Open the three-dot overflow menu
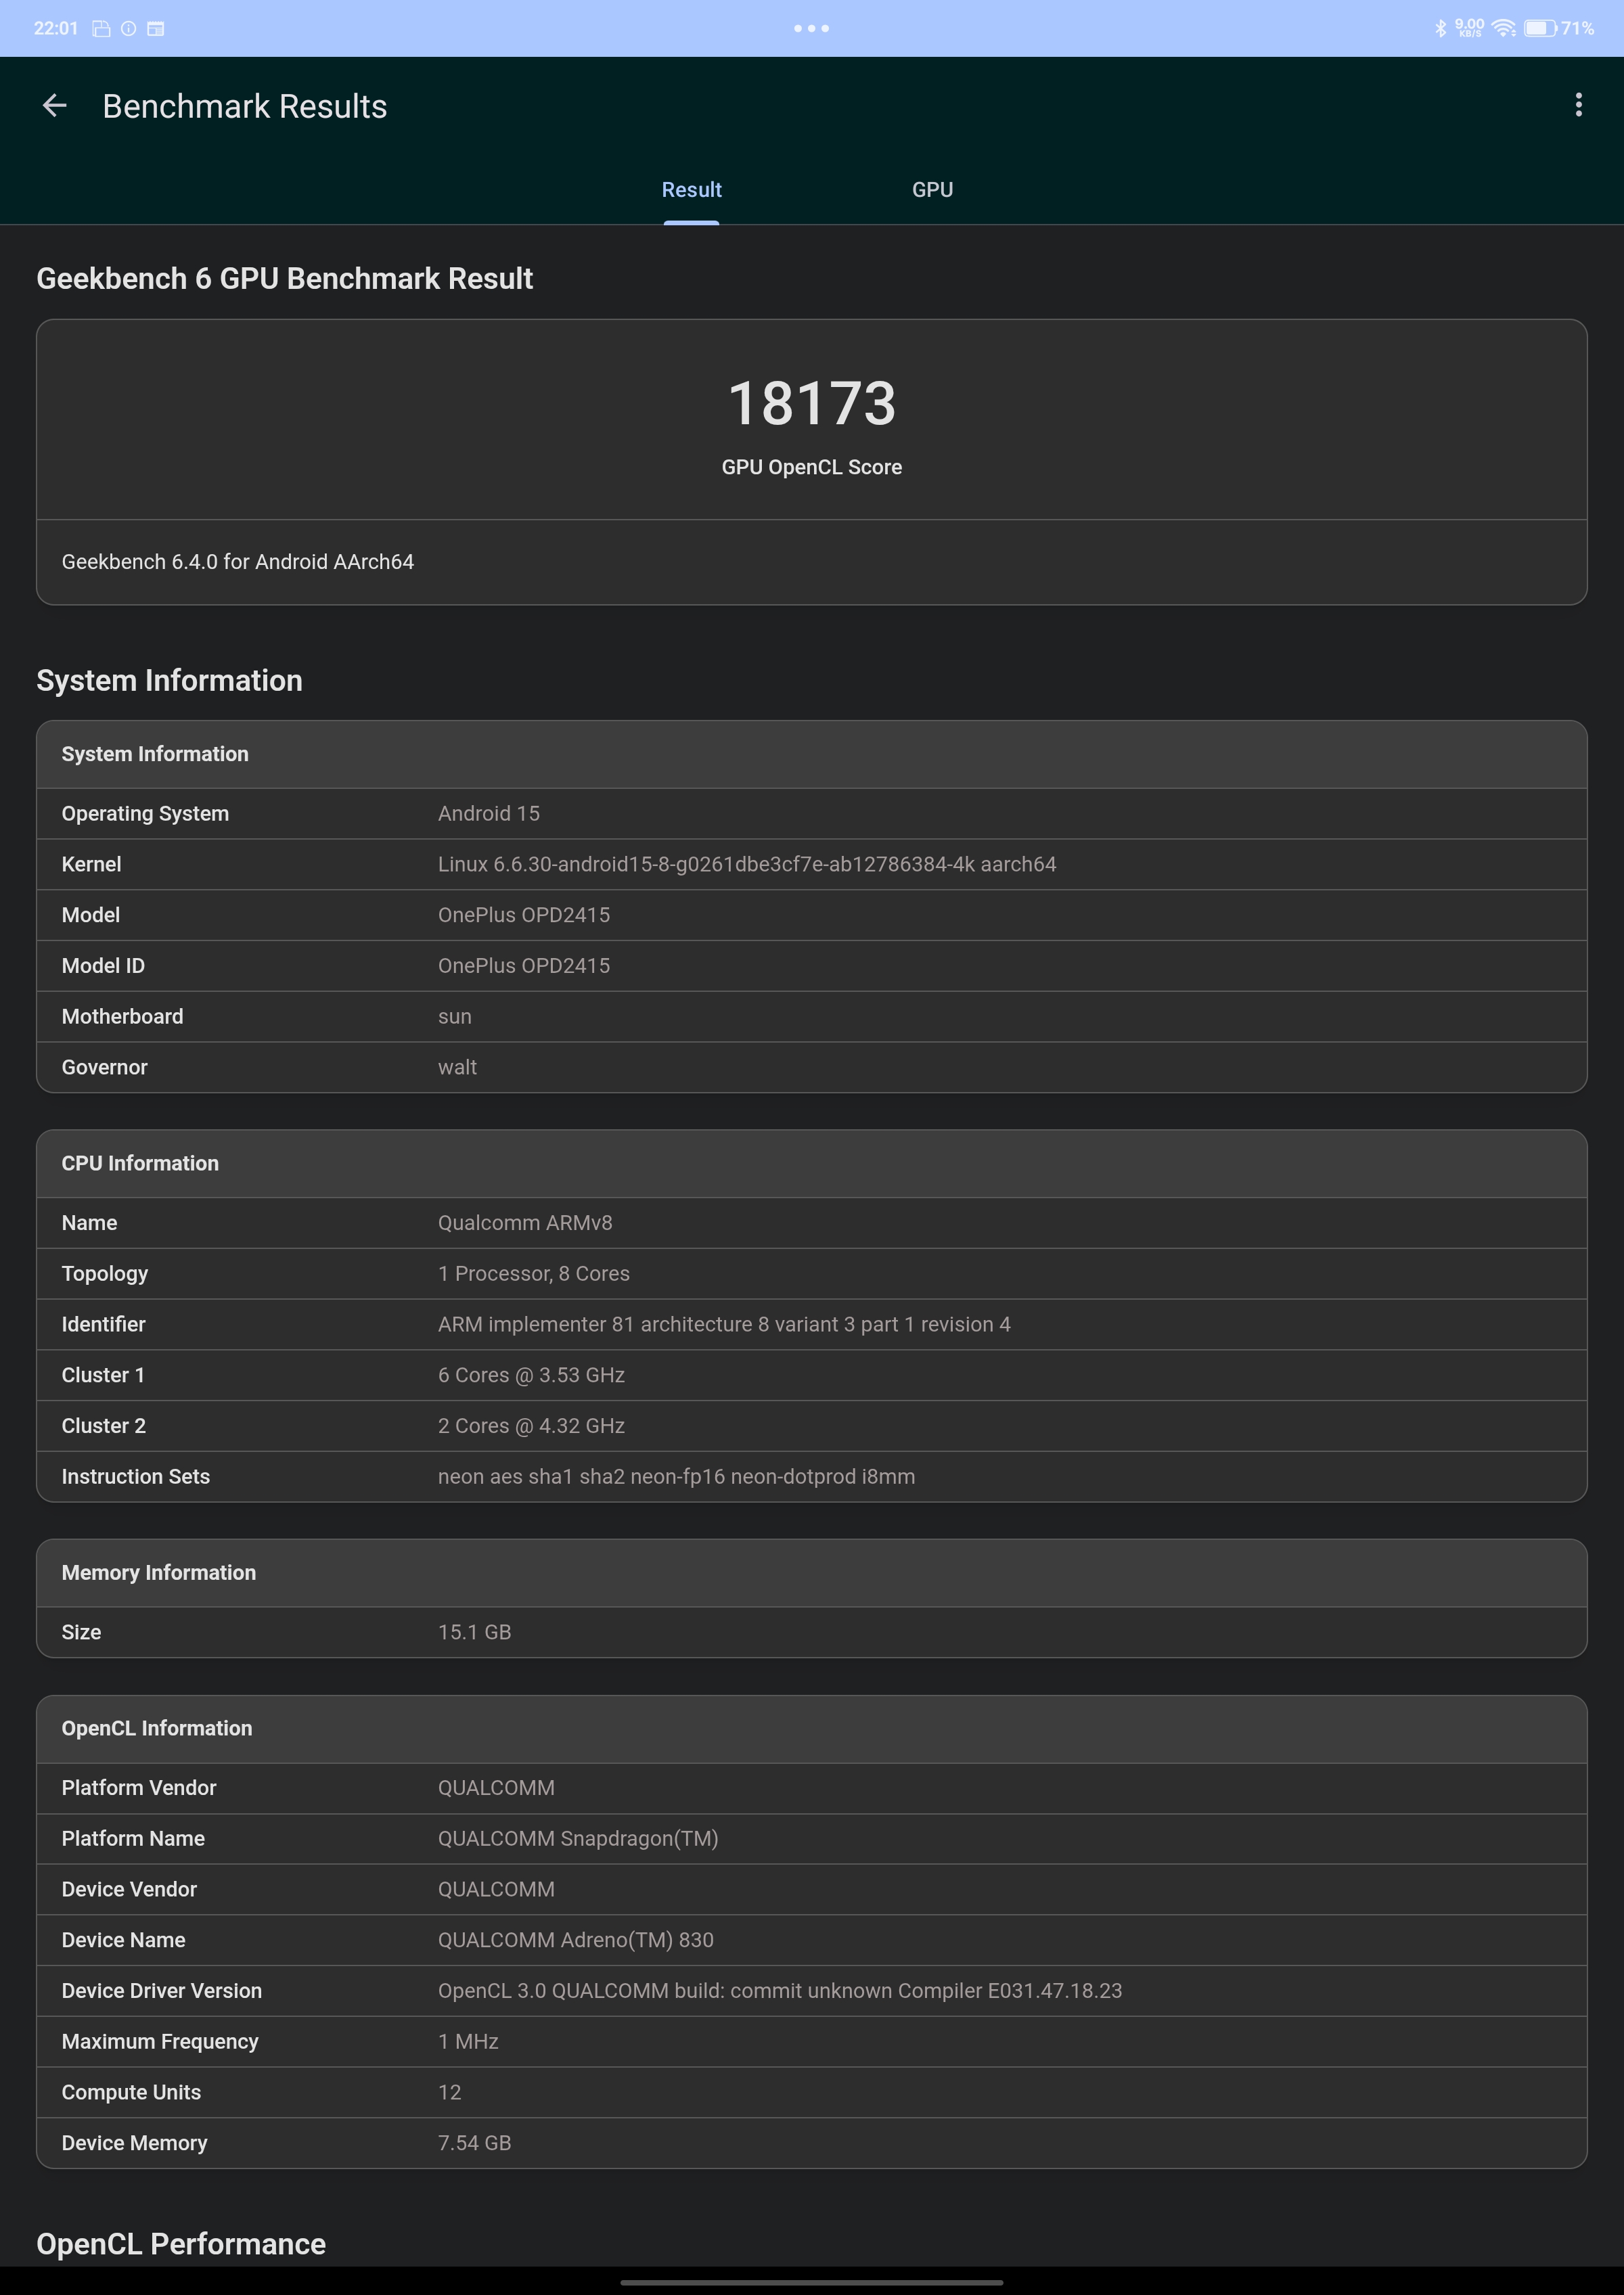Viewport: 1624px width, 2295px height. click(x=1578, y=105)
